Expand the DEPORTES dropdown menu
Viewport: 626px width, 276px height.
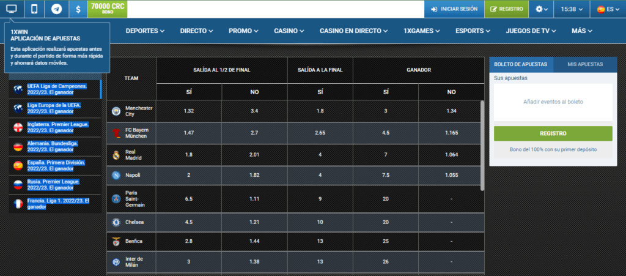click(x=145, y=31)
